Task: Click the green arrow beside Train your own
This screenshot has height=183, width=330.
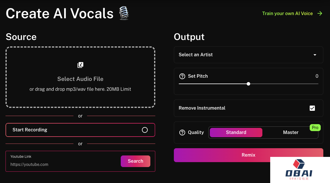Action: (320, 13)
